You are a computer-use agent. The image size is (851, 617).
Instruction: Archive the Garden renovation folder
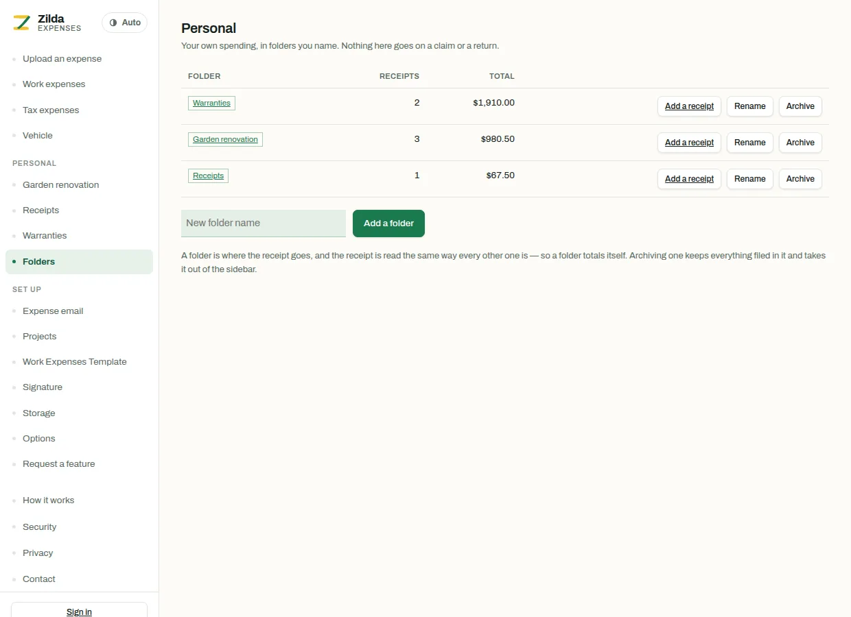[800, 143]
